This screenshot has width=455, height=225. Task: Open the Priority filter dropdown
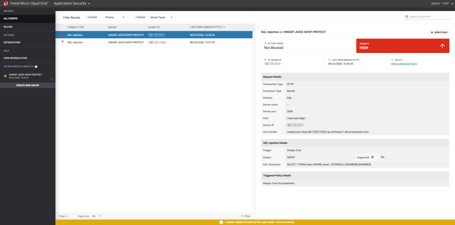(x=123, y=17)
